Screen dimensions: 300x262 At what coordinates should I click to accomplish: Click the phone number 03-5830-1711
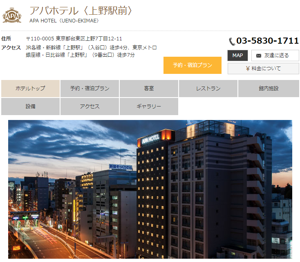[267, 41]
